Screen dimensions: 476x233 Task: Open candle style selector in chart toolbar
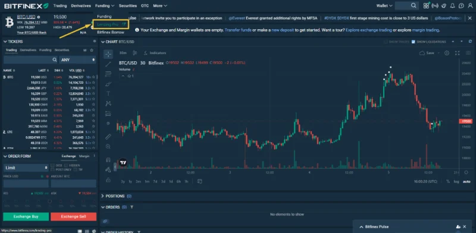135,53
